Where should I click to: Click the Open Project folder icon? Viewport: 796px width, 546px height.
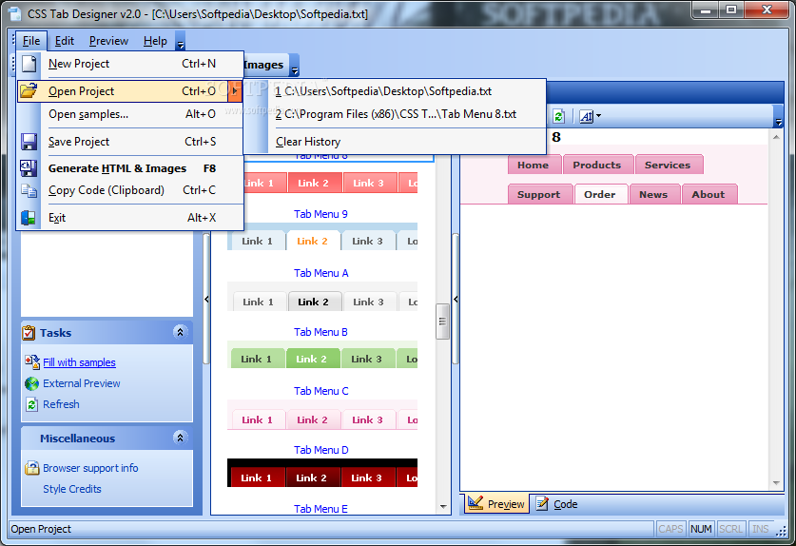(x=29, y=90)
